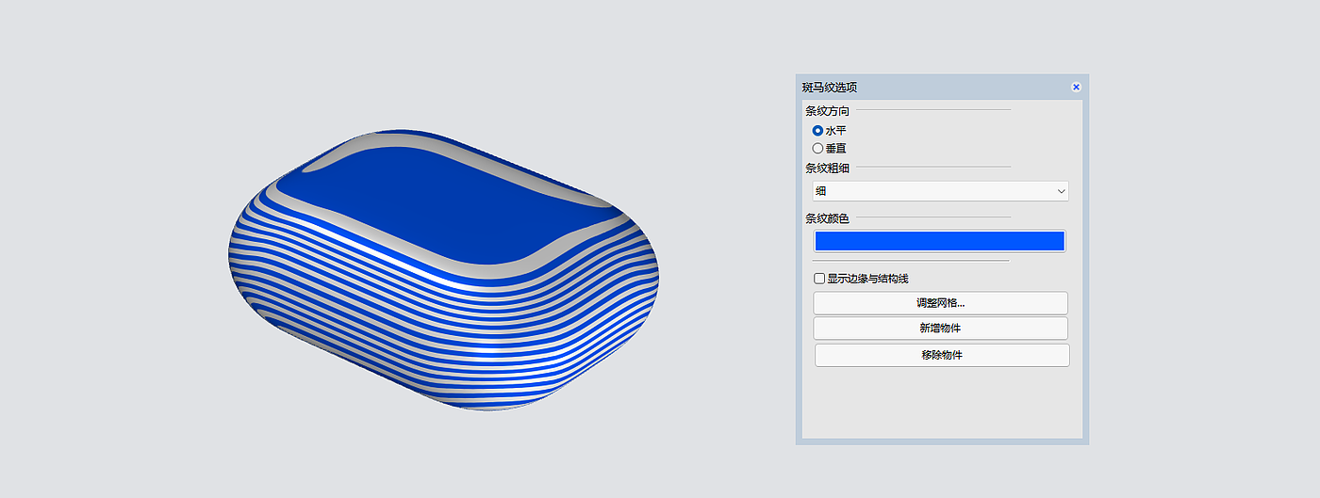Image resolution: width=1320 pixels, height=498 pixels.
Task: Click the stripe thickness dropdown chevron arrow
Action: 1062,192
